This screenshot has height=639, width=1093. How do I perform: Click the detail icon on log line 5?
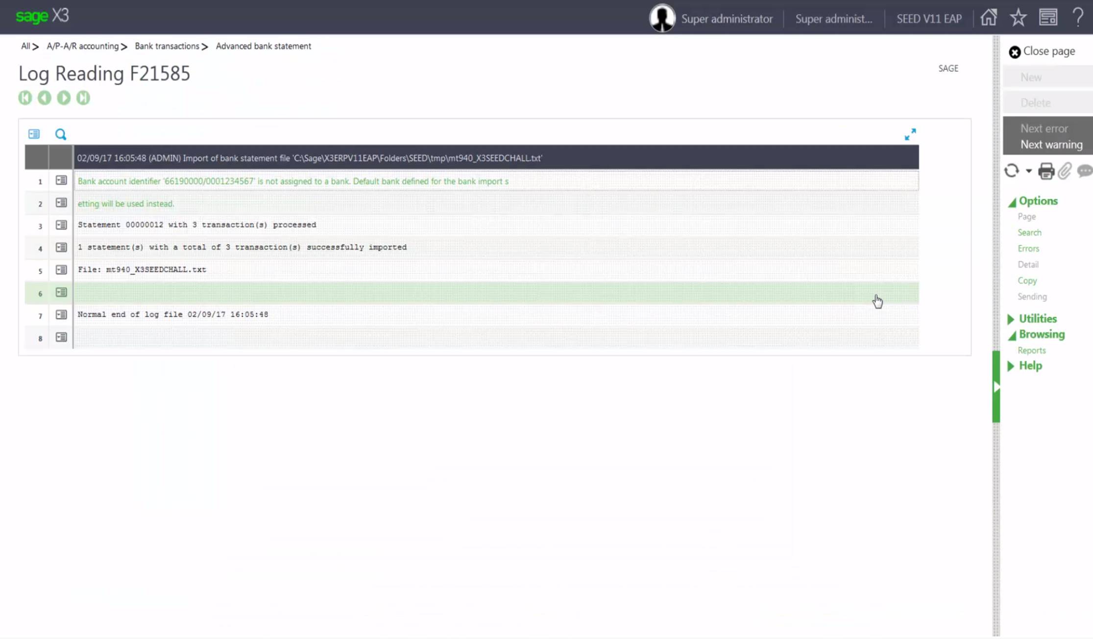click(x=61, y=270)
